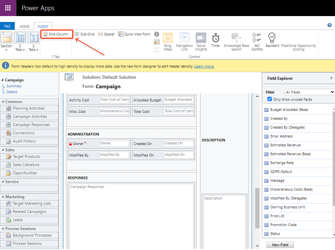Select Audit History navigation item
The width and height of the screenshot is (335, 250).
coord(29,141)
